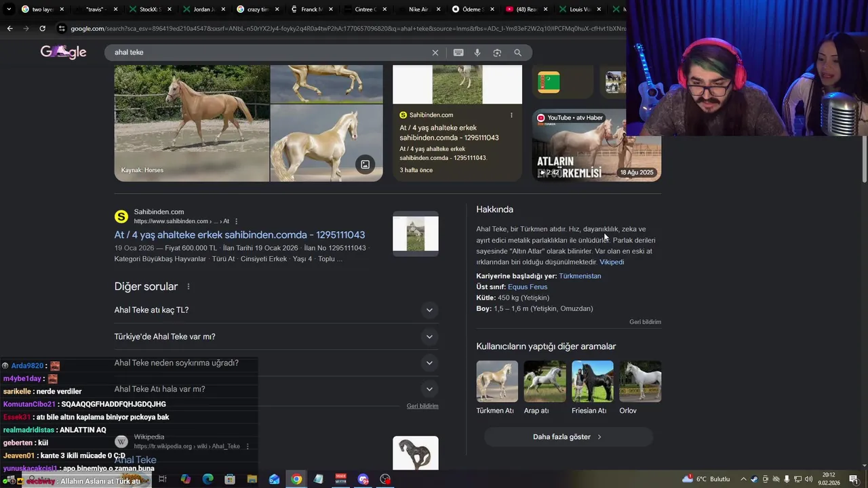868x488 pixels.
Task: Open the Arap atı related search
Action: tap(544, 388)
